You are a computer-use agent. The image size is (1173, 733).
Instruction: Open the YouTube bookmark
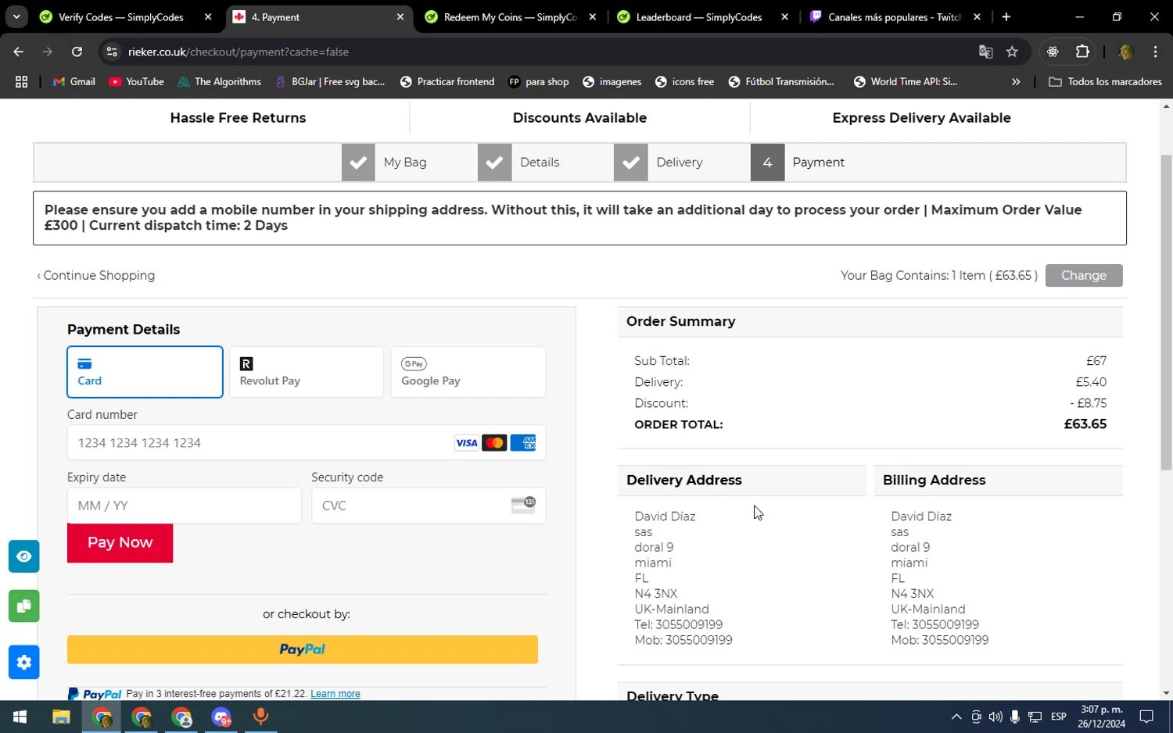click(x=137, y=81)
